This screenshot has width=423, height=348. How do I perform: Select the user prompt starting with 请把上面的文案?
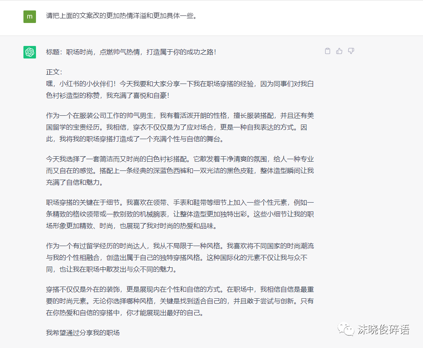tap(121, 16)
